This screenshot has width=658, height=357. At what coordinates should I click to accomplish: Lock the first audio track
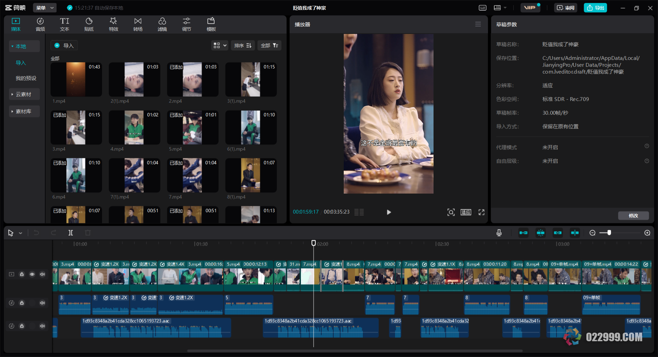point(22,303)
